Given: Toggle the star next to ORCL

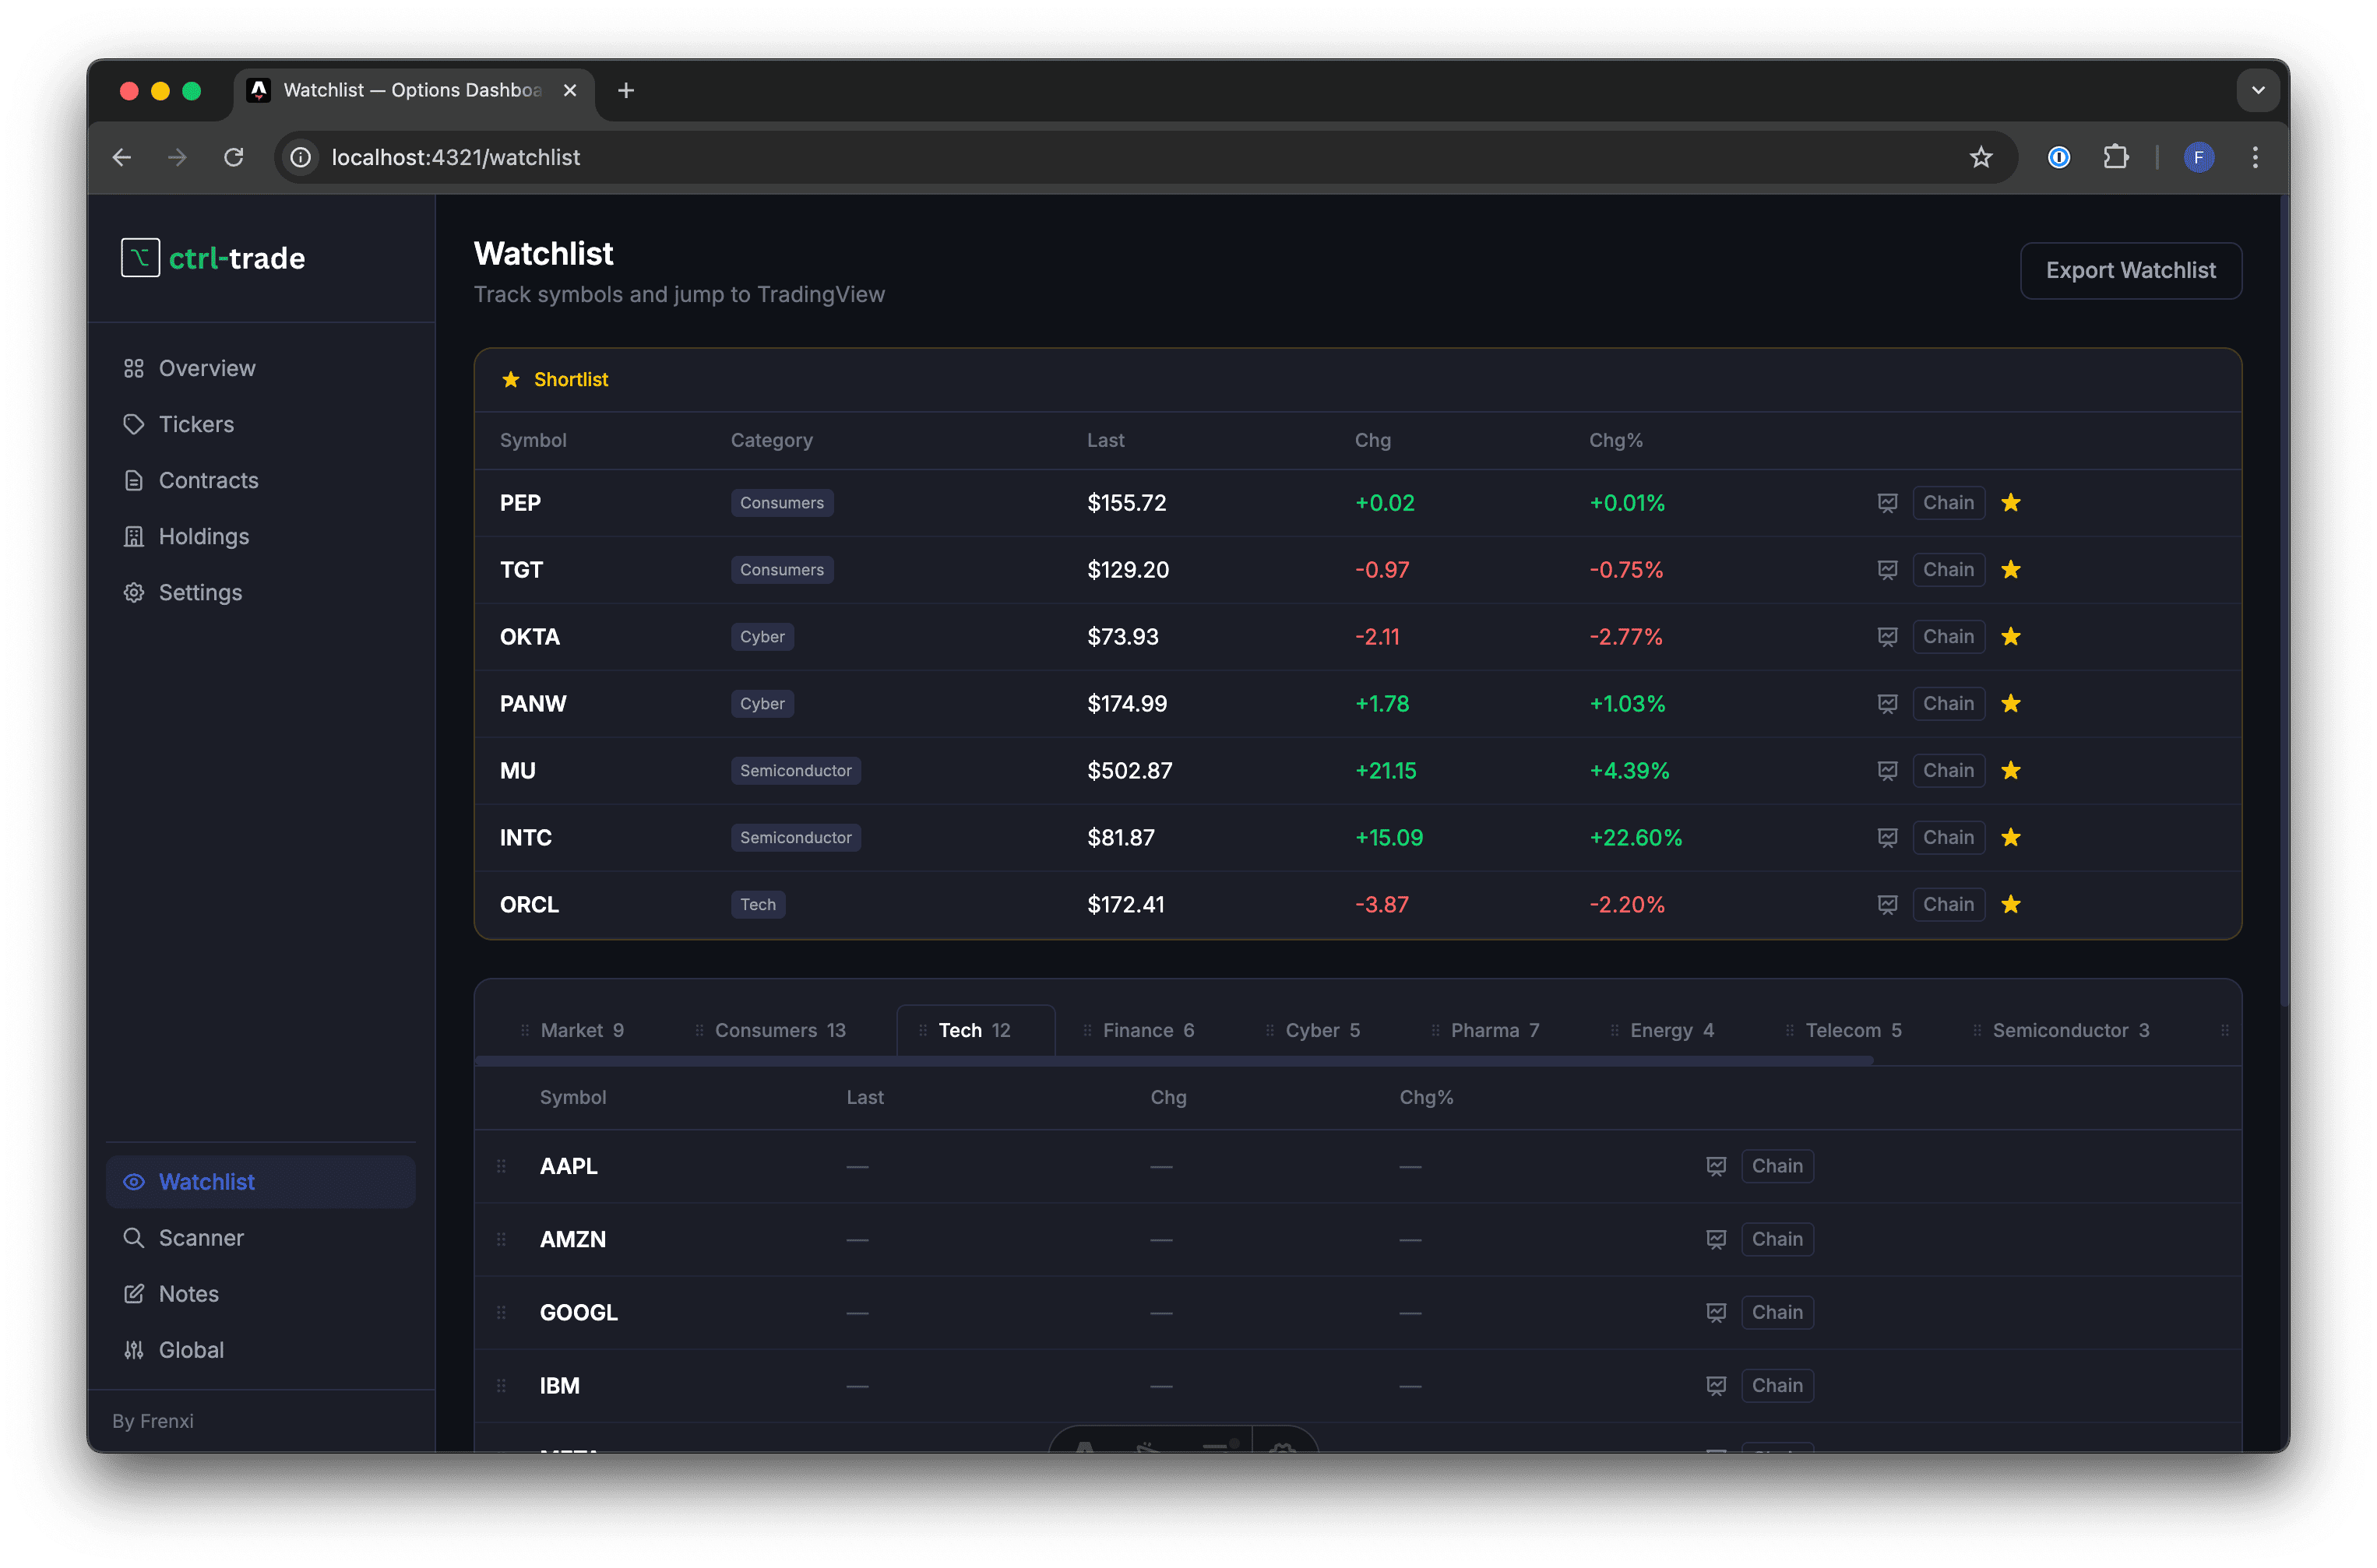Looking at the screenshot, I should click(2012, 904).
